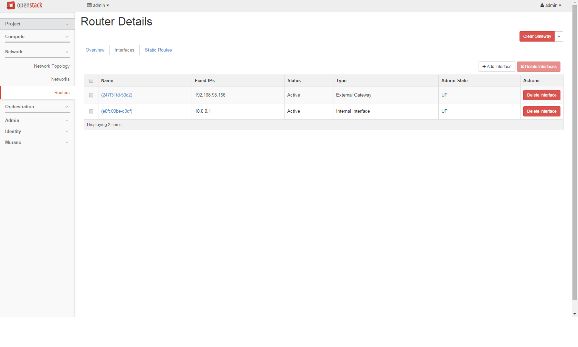Expand the Compute section chevron
This screenshot has width=578, height=347.
67,37
